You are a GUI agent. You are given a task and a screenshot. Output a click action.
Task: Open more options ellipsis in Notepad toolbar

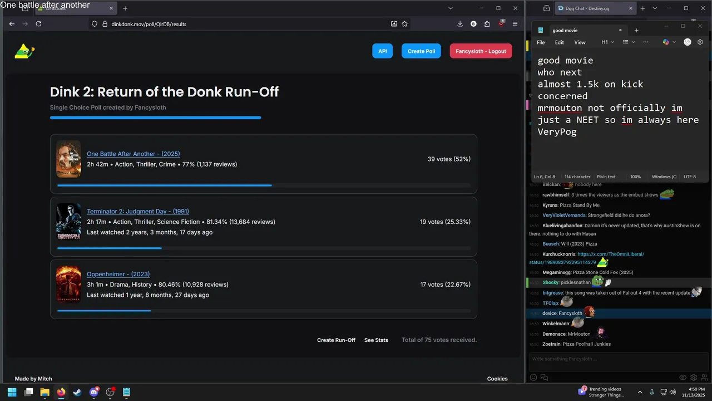point(645,42)
